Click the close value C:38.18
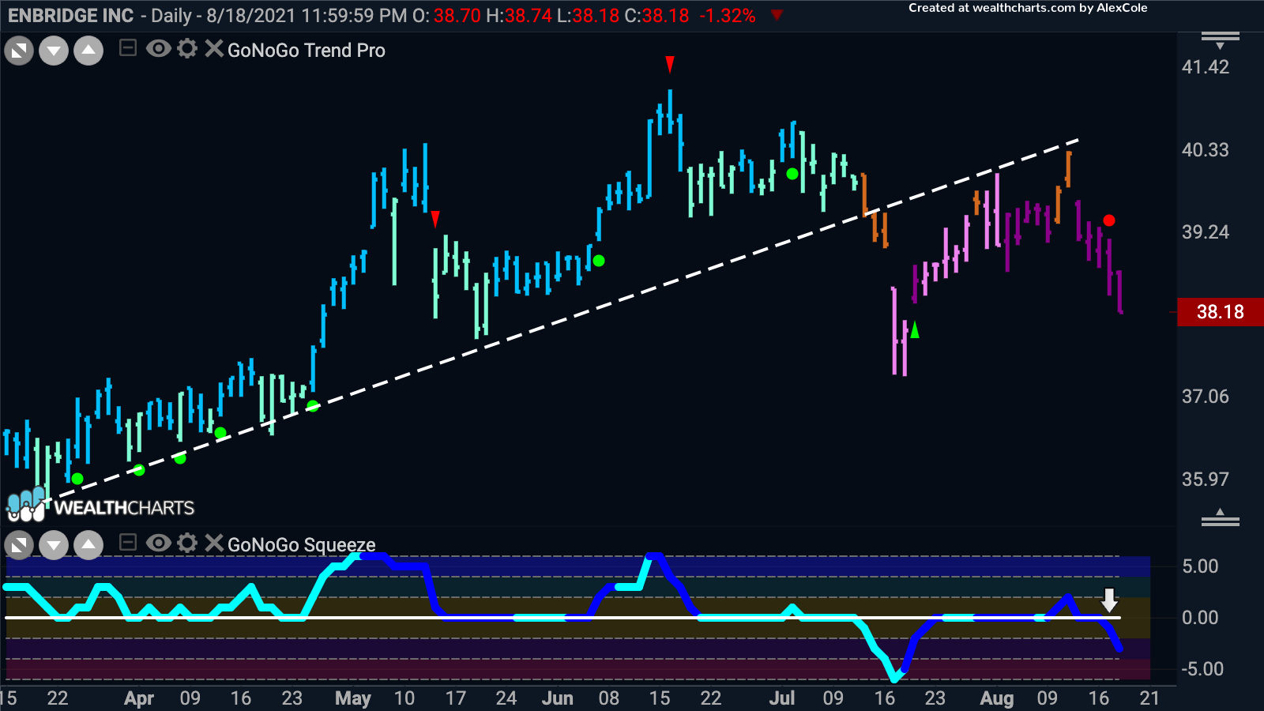The image size is (1264, 711). pyautogui.click(x=656, y=16)
